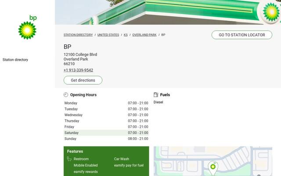
Task: Click the GO TO STATION LOCATOR button
Action: coord(242,35)
